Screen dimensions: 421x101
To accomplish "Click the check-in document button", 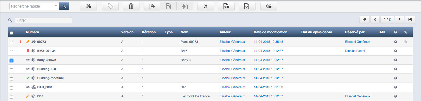I will click(x=185, y=6).
